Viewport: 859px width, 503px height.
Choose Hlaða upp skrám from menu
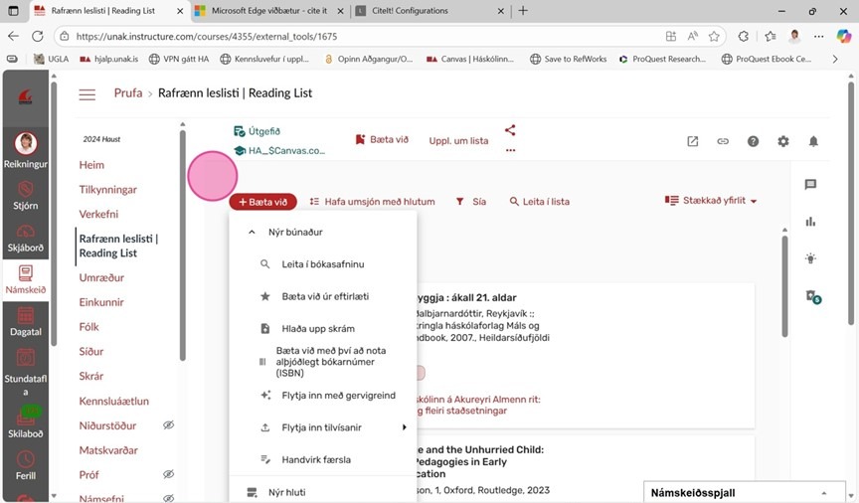[x=318, y=328]
